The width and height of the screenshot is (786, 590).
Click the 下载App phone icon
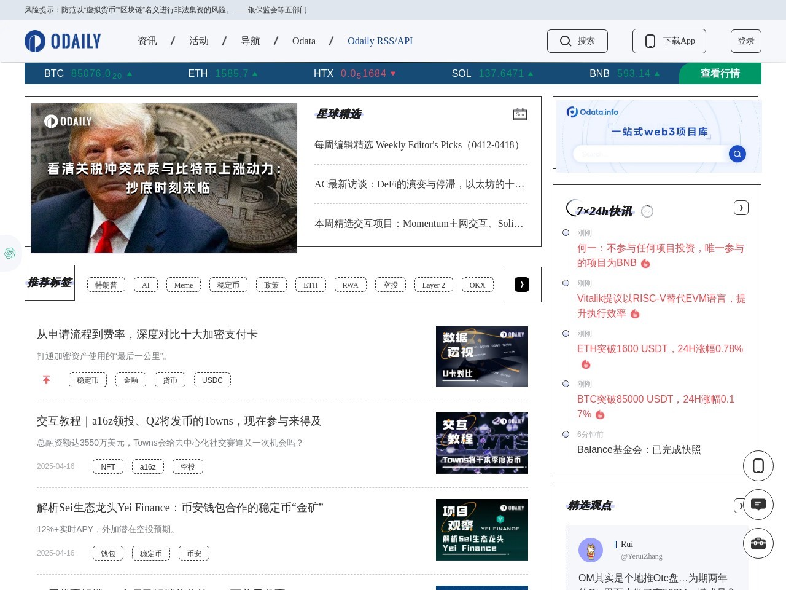[x=651, y=41]
